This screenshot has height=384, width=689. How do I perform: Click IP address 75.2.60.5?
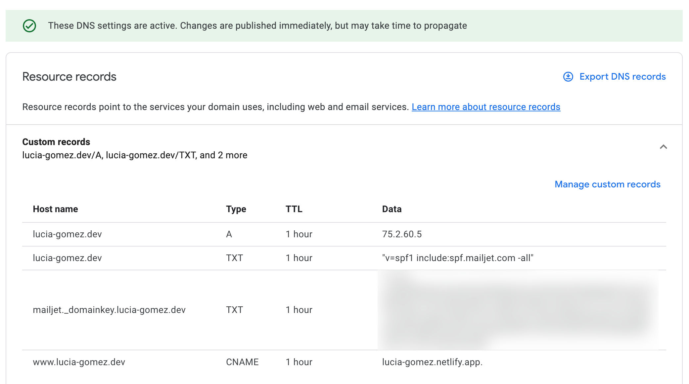click(x=402, y=234)
